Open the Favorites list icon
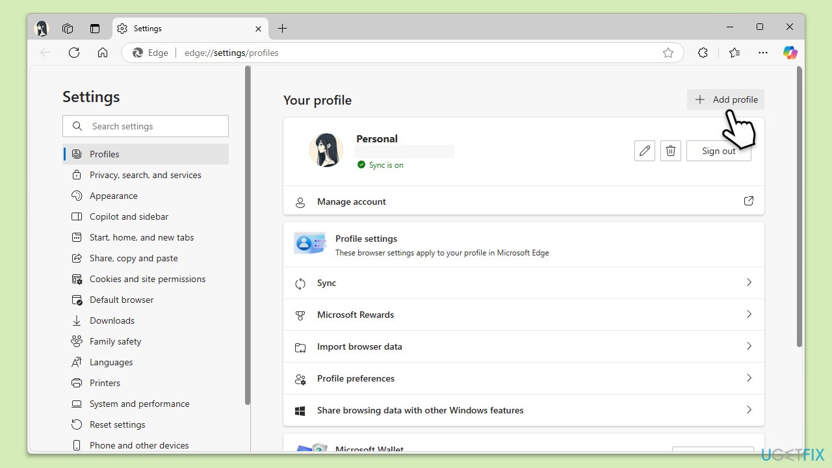This screenshot has height=468, width=832. (734, 53)
